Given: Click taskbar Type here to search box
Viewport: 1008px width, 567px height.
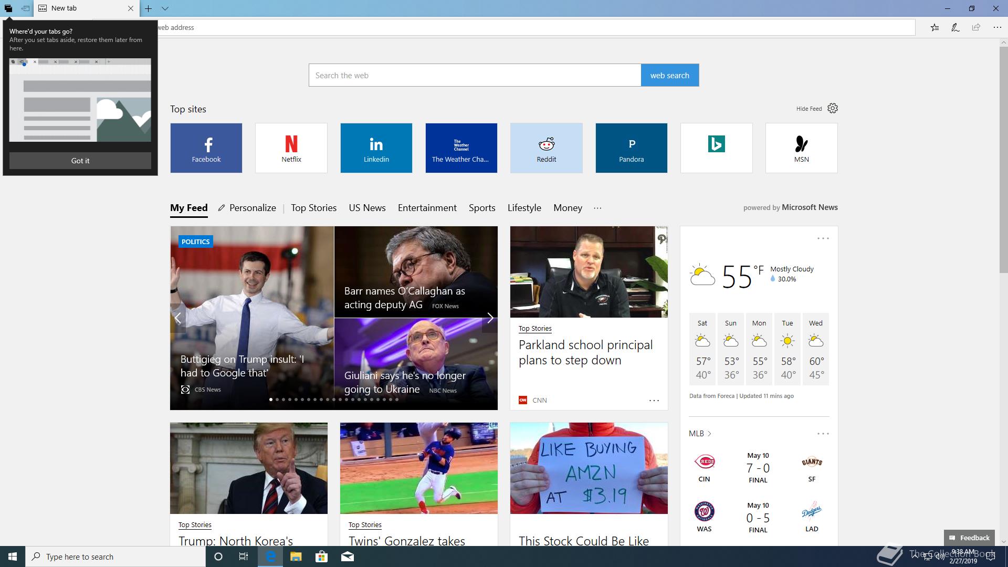Looking at the screenshot, I should 115,556.
